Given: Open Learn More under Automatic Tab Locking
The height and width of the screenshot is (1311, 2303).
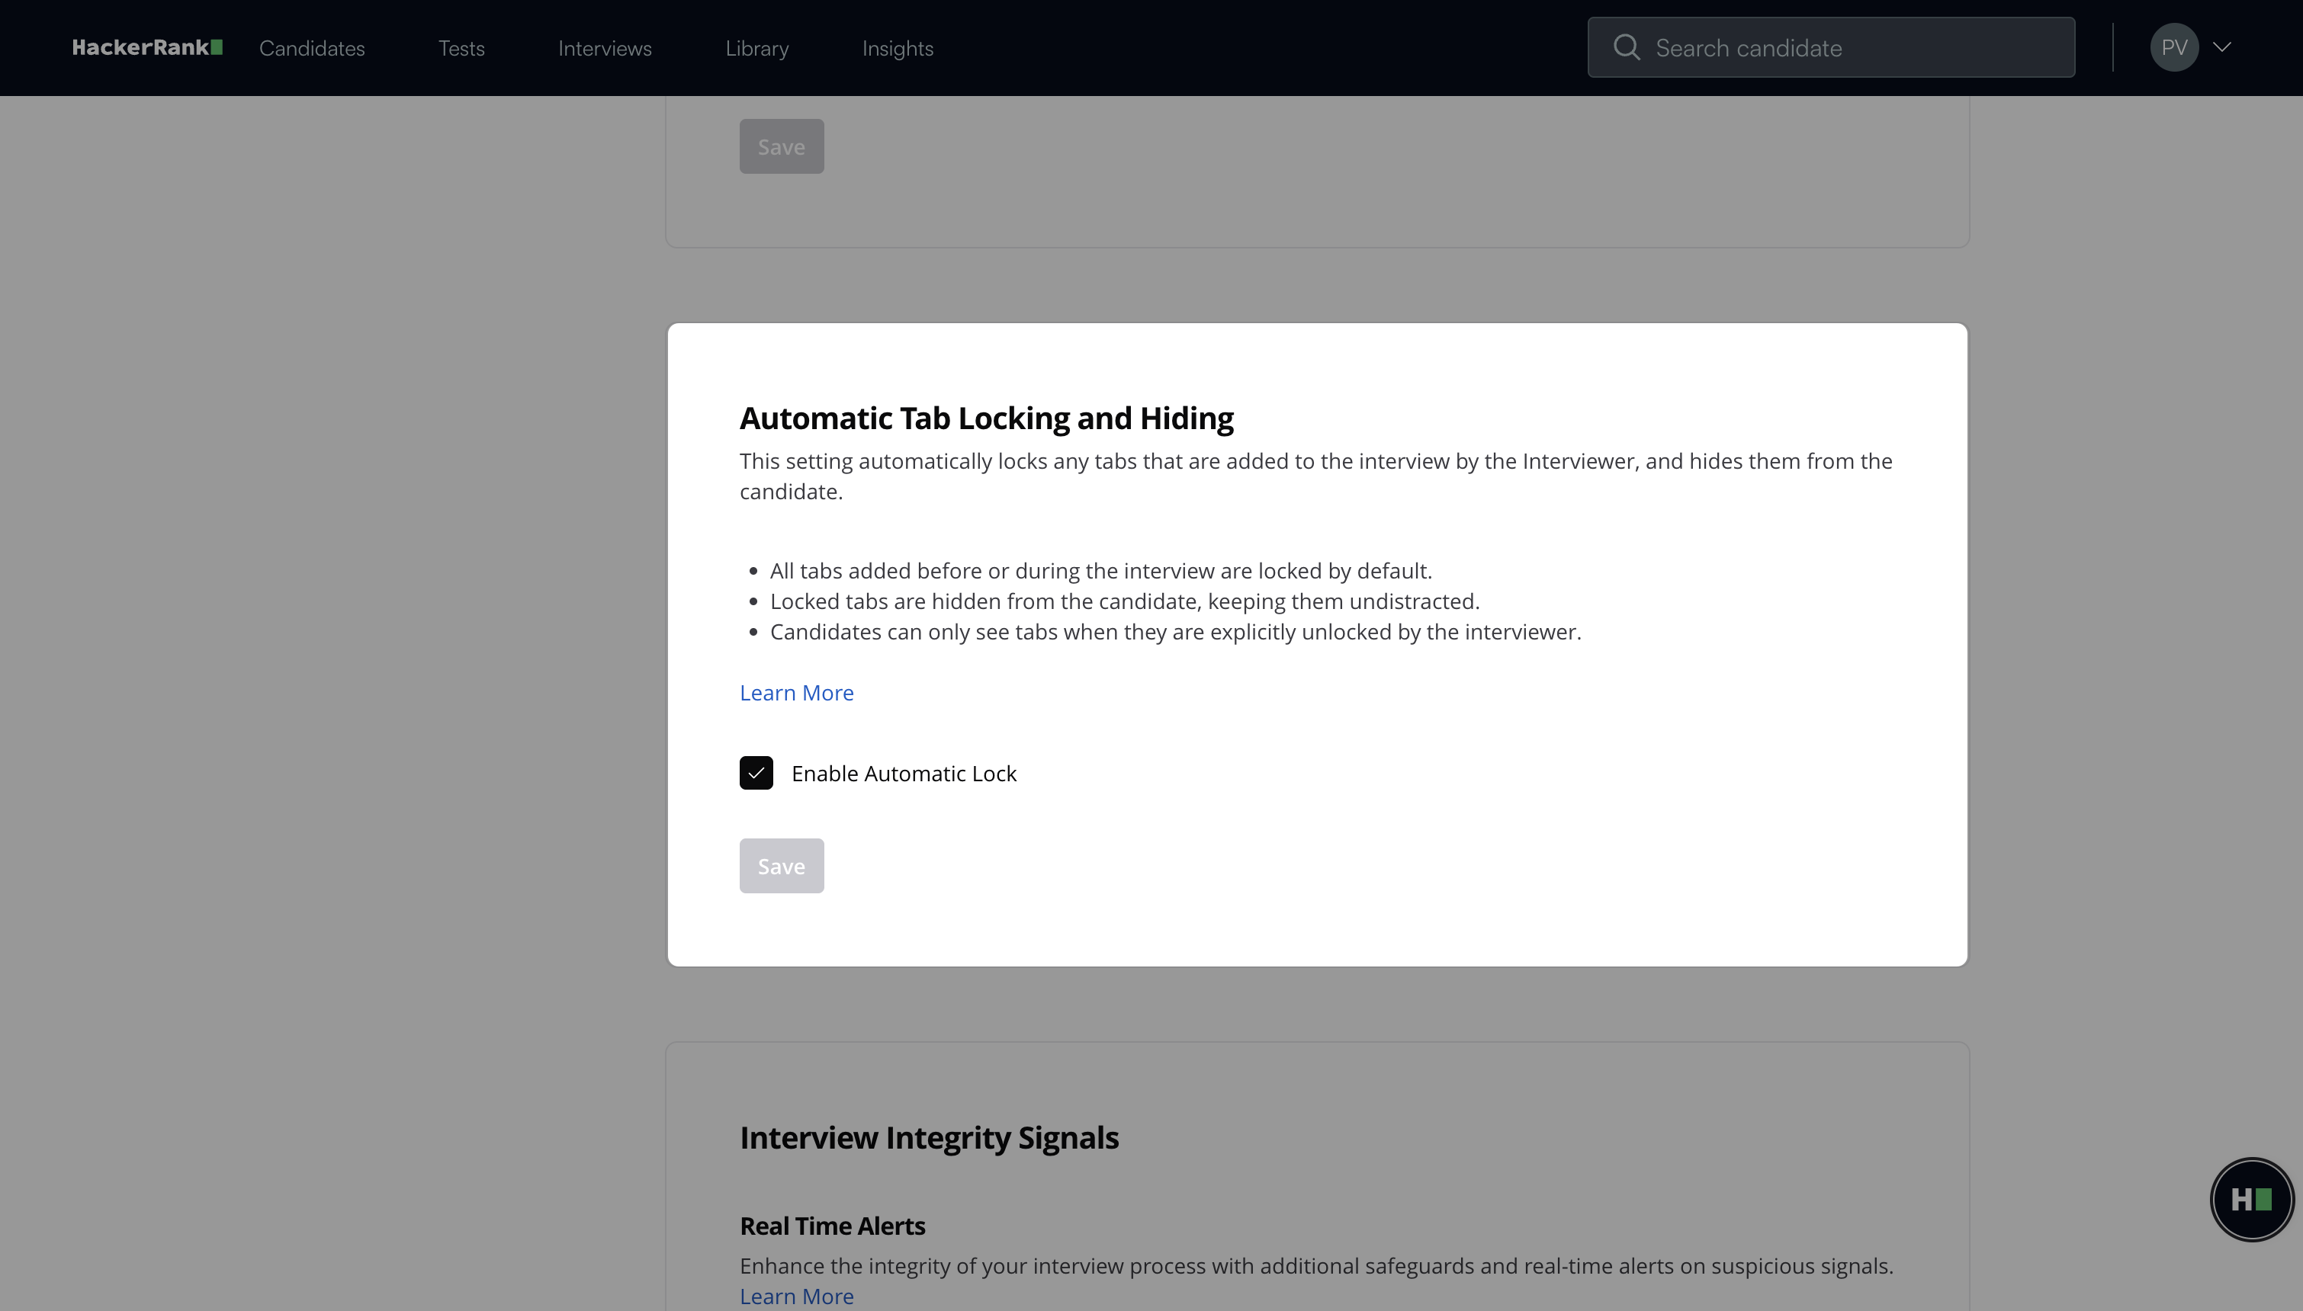Looking at the screenshot, I should [796, 692].
